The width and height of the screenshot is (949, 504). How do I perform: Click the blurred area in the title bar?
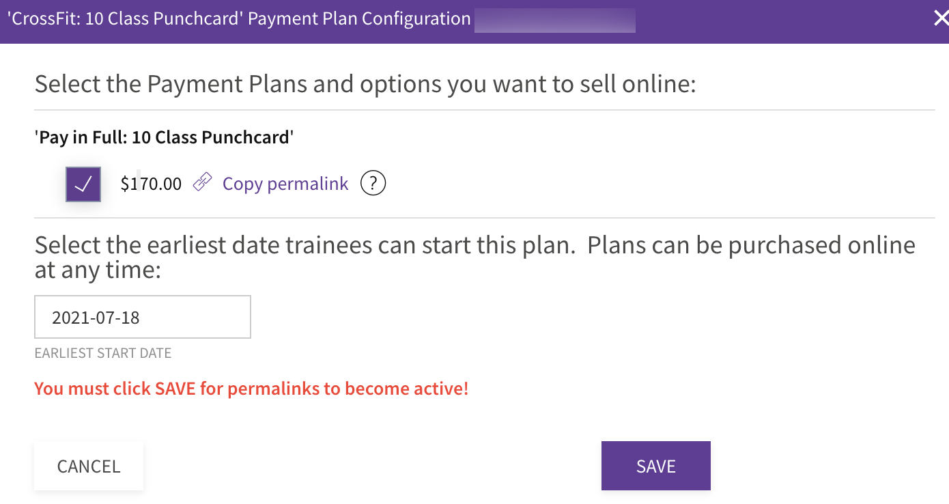[x=555, y=20]
